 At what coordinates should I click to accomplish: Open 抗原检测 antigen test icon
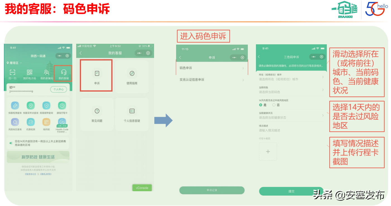(x=31, y=122)
